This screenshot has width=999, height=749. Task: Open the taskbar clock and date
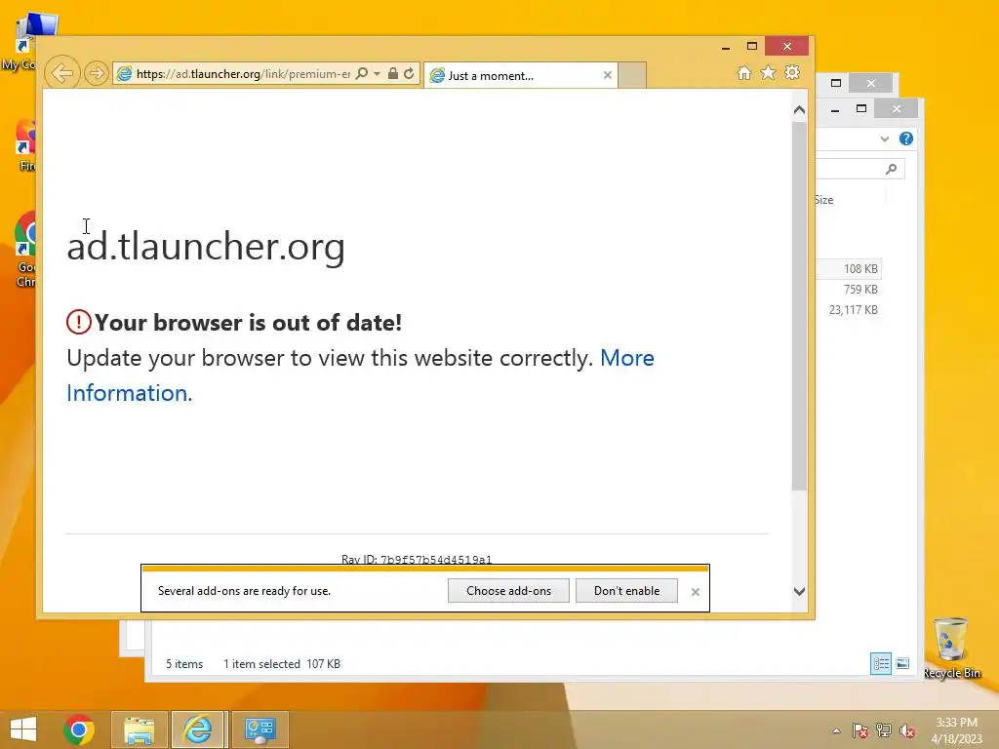(956, 730)
